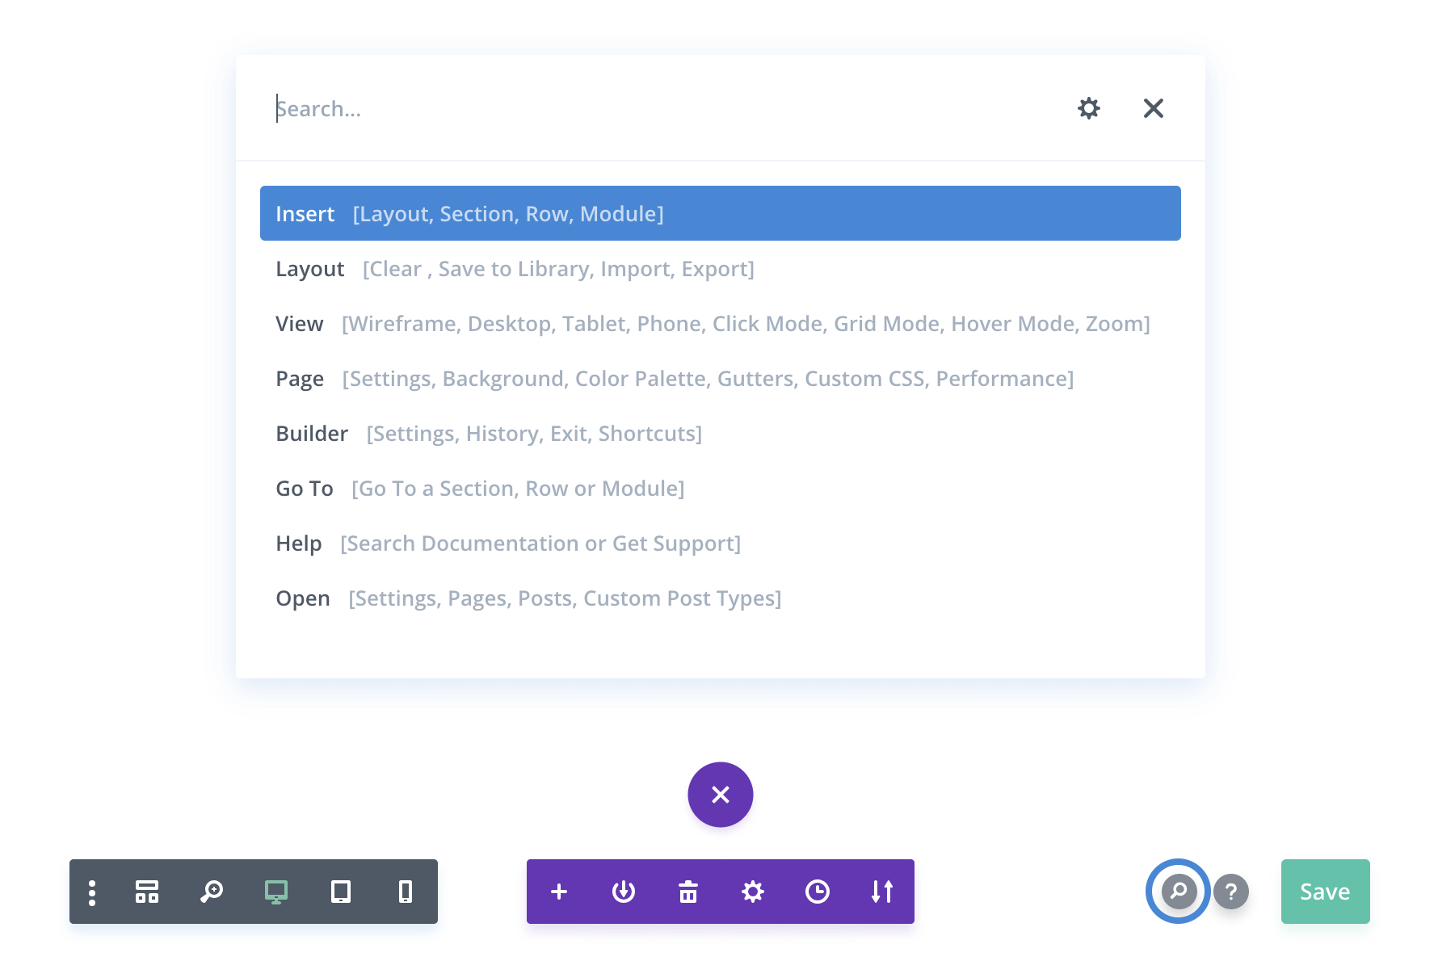Toggle the help question mark bubble
This screenshot has width=1438, height=961.
click(x=1231, y=892)
